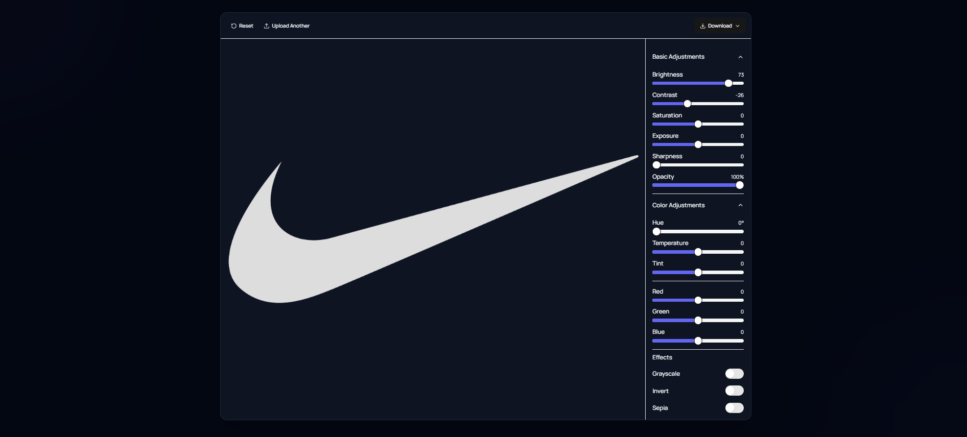Click the Blue channel value 0
The height and width of the screenshot is (437, 967).
[742, 332]
